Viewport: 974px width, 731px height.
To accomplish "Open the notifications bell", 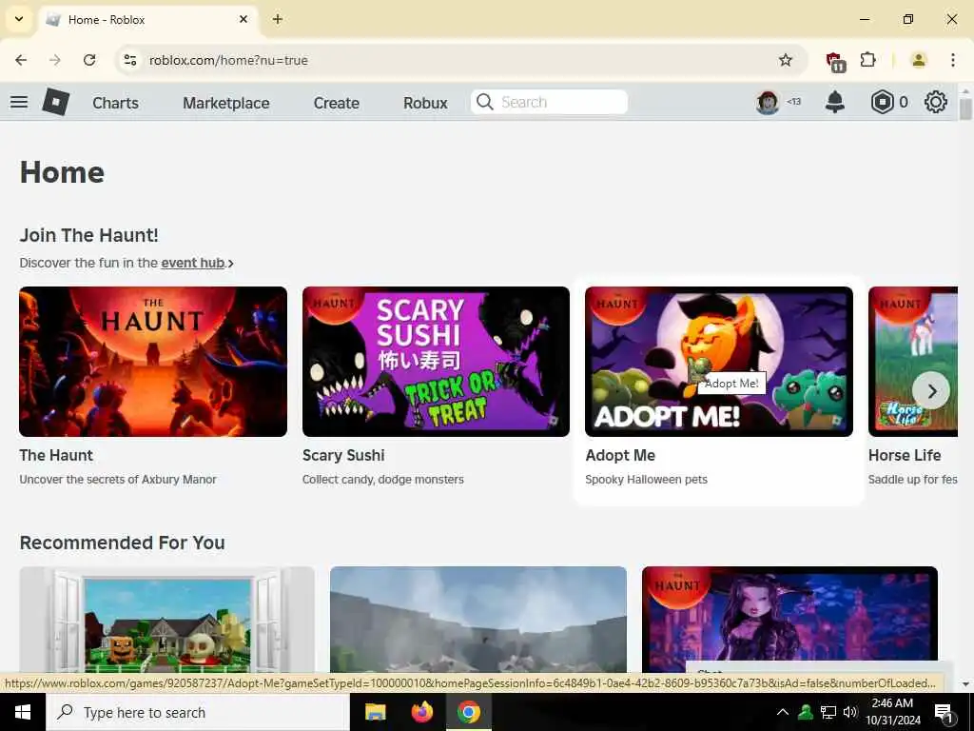I will pos(835,102).
